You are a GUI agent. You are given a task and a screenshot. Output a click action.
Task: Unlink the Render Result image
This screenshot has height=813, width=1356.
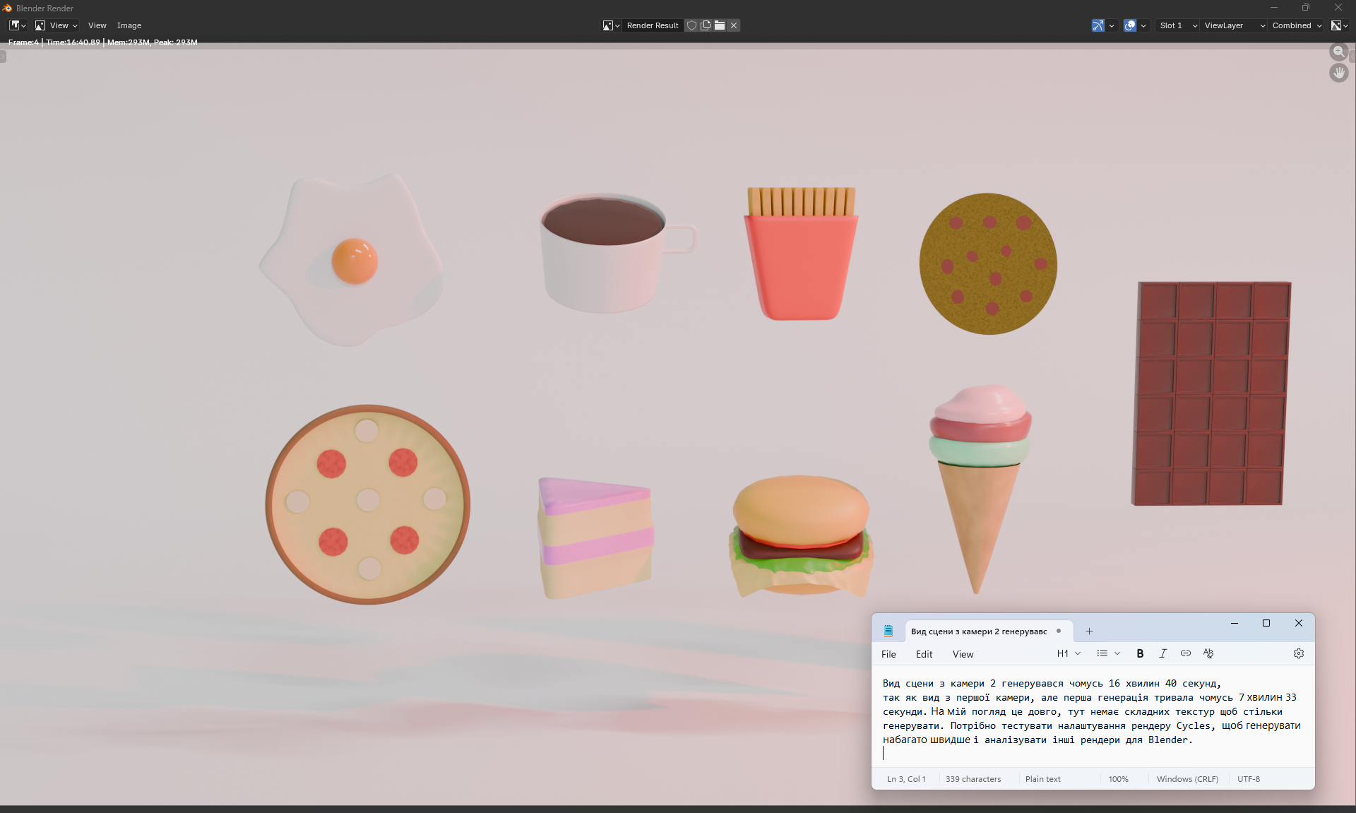click(734, 25)
